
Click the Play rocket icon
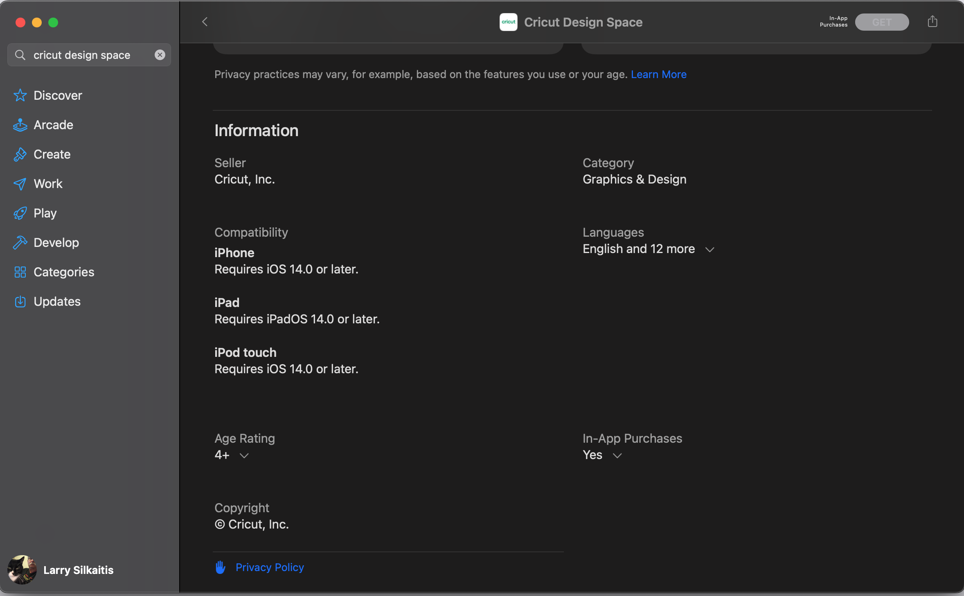click(20, 213)
